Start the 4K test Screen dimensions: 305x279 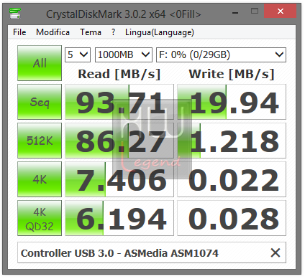40,179
